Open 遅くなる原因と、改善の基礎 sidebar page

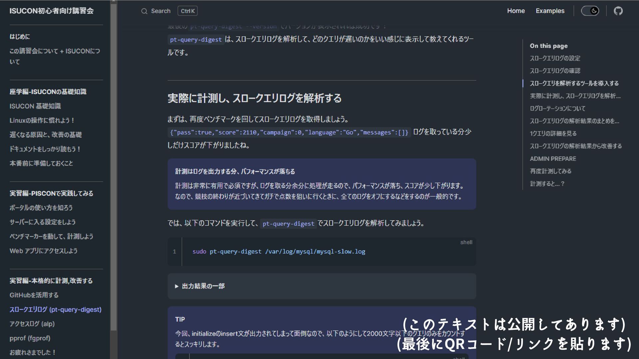(x=46, y=135)
